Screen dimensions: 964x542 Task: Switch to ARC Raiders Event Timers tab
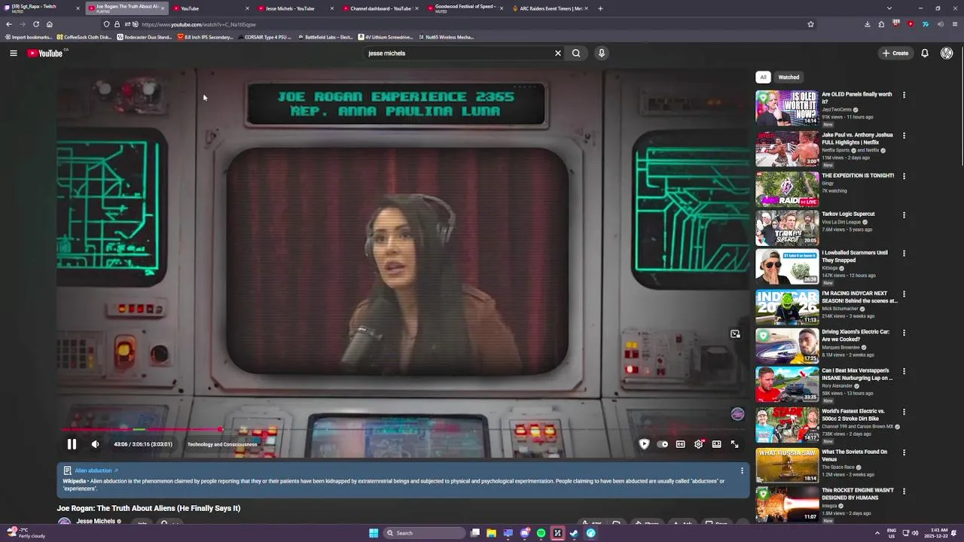550,8
